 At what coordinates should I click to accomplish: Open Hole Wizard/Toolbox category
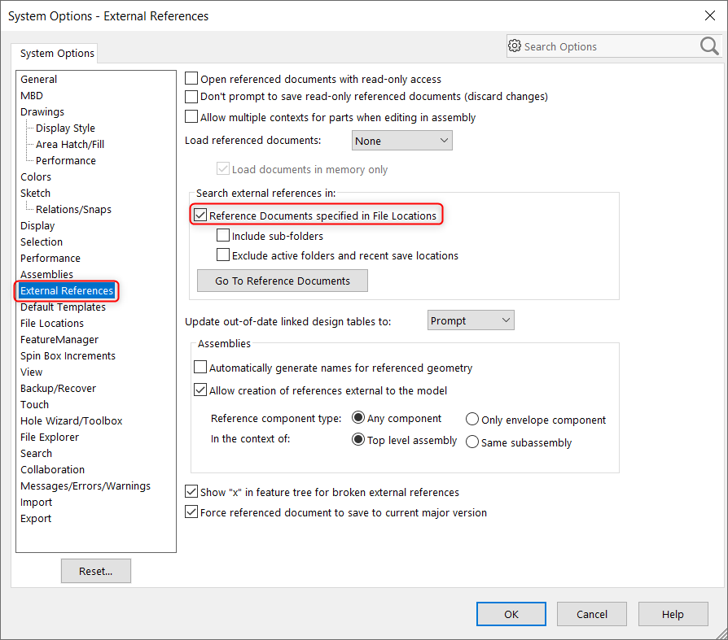coord(72,420)
